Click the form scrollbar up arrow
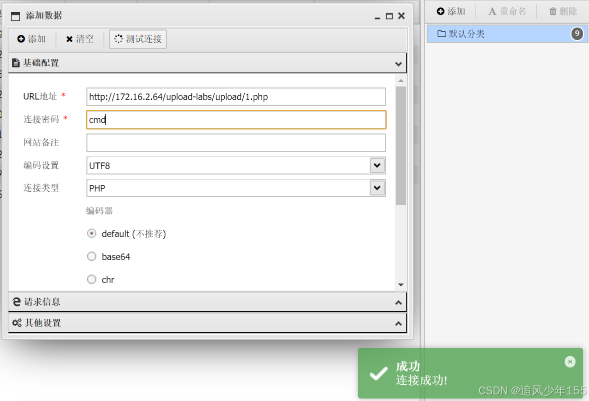 coord(401,80)
